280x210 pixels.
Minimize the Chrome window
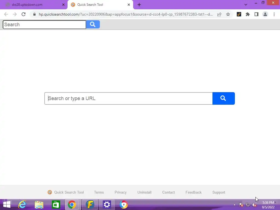coord(256,3)
